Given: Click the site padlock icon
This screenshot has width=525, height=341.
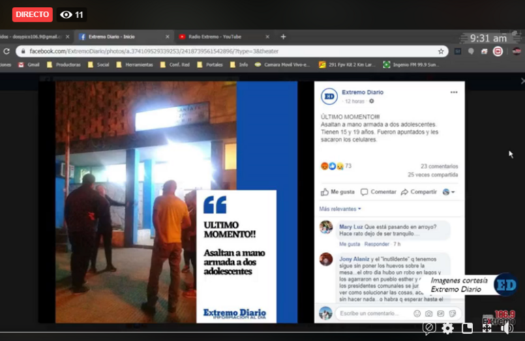Looking at the screenshot, I should [23, 51].
